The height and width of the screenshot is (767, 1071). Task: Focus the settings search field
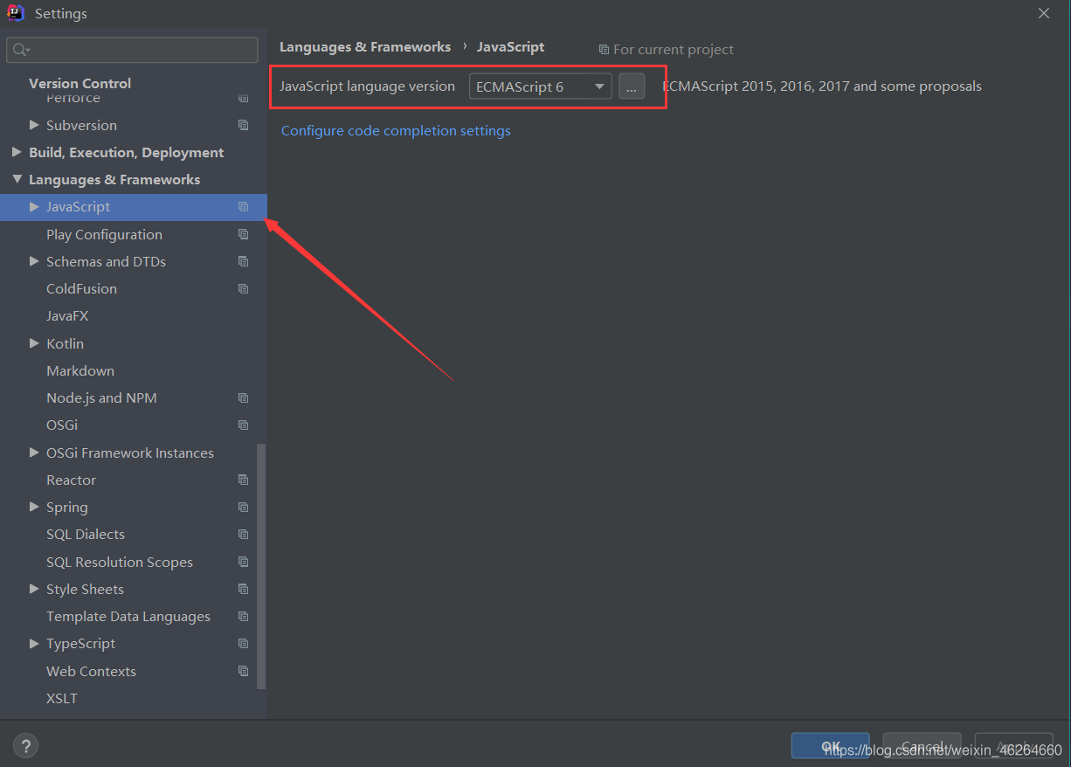132,50
